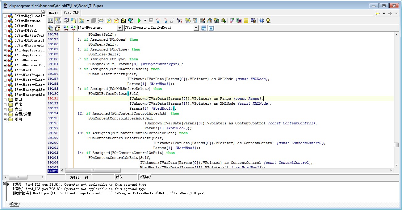402x210 pixels.
Task: Expand the CoWordDocument tree node
Action: pyautogui.click(x=5, y=21)
